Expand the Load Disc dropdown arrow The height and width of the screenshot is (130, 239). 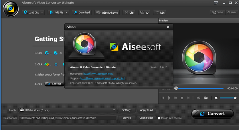pyautogui.click(x=42, y=13)
